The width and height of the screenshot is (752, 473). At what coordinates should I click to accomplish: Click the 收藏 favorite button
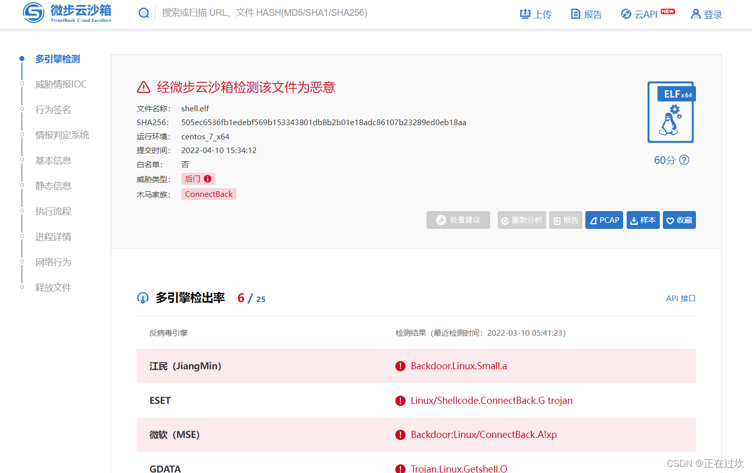(679, 220)
